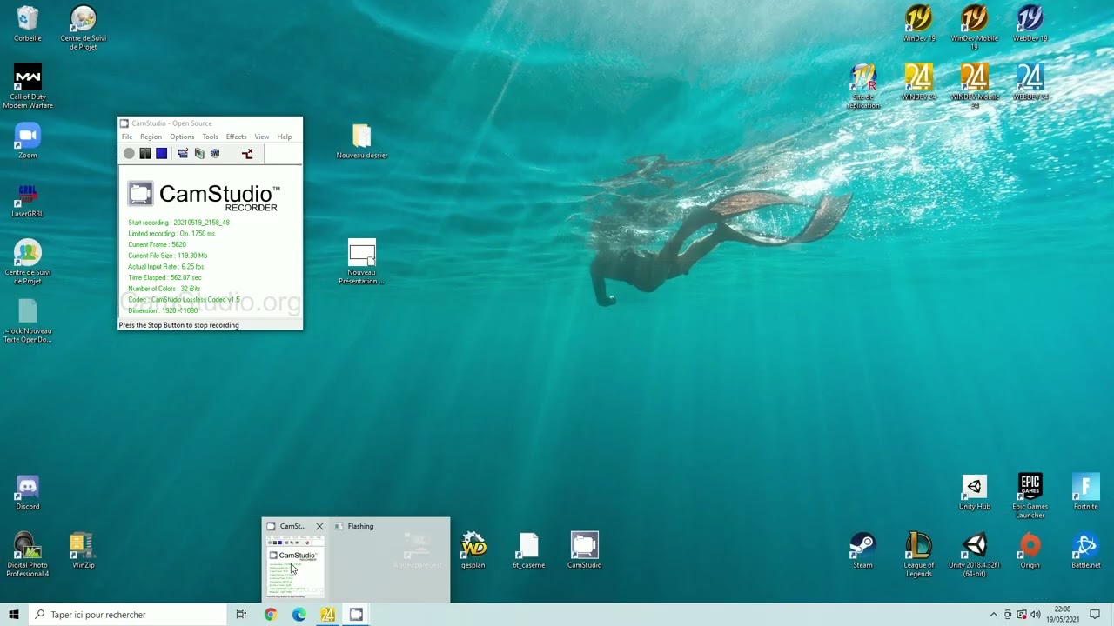The height and width of the screenshot is (626, 1114).
Task: Select the Steam desktop shortcut
Action: 863,551
